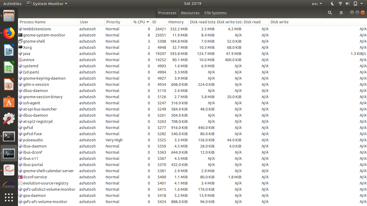Click the Xorg process icon
367x206 pixels.
(x=20, y=47)
